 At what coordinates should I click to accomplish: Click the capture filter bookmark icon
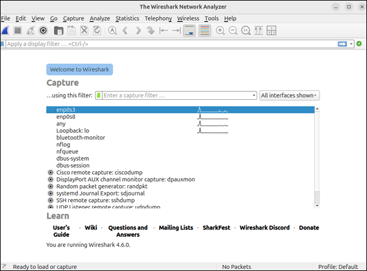[99, 96]
